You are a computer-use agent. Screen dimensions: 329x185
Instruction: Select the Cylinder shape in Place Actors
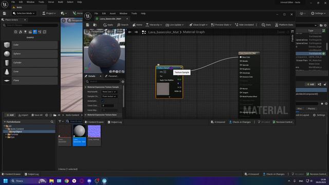[x=31, y=63]
